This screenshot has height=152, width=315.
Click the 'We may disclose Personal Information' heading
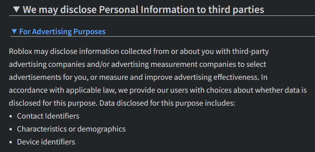143,9
